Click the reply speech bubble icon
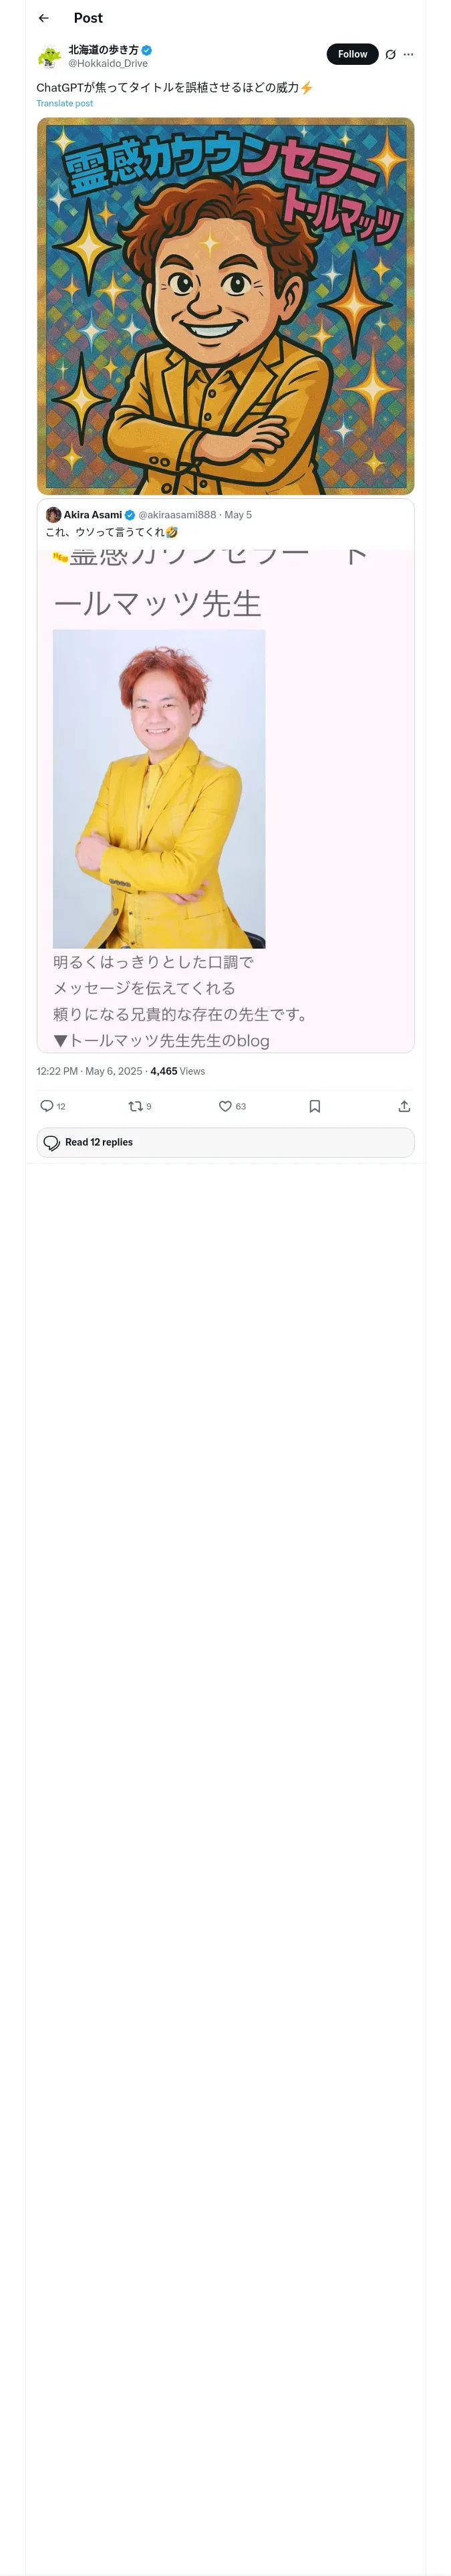 click(x=47, y=1106)
